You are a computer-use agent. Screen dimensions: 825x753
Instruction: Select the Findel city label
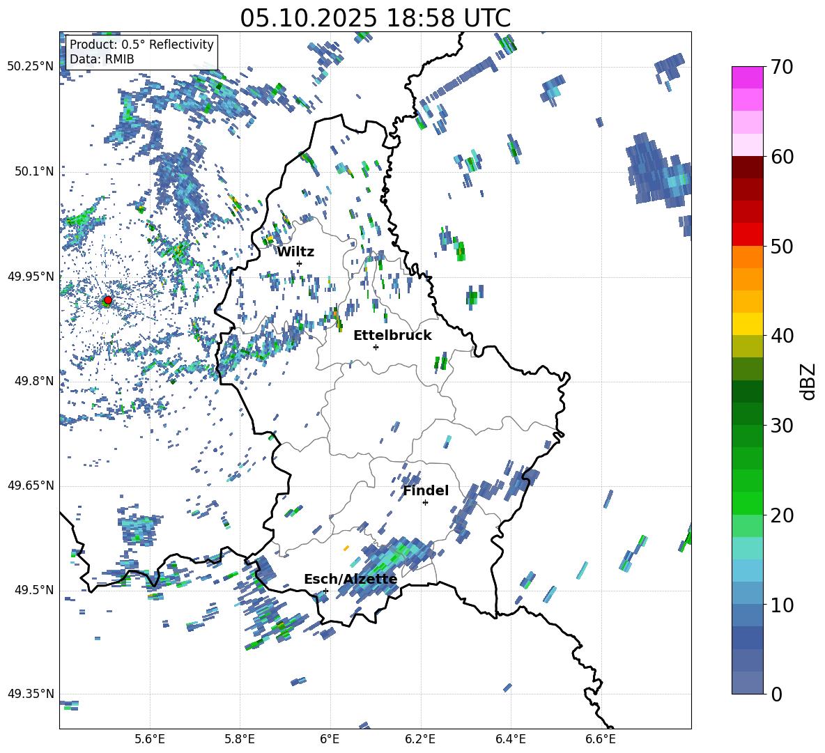point(426,490)
